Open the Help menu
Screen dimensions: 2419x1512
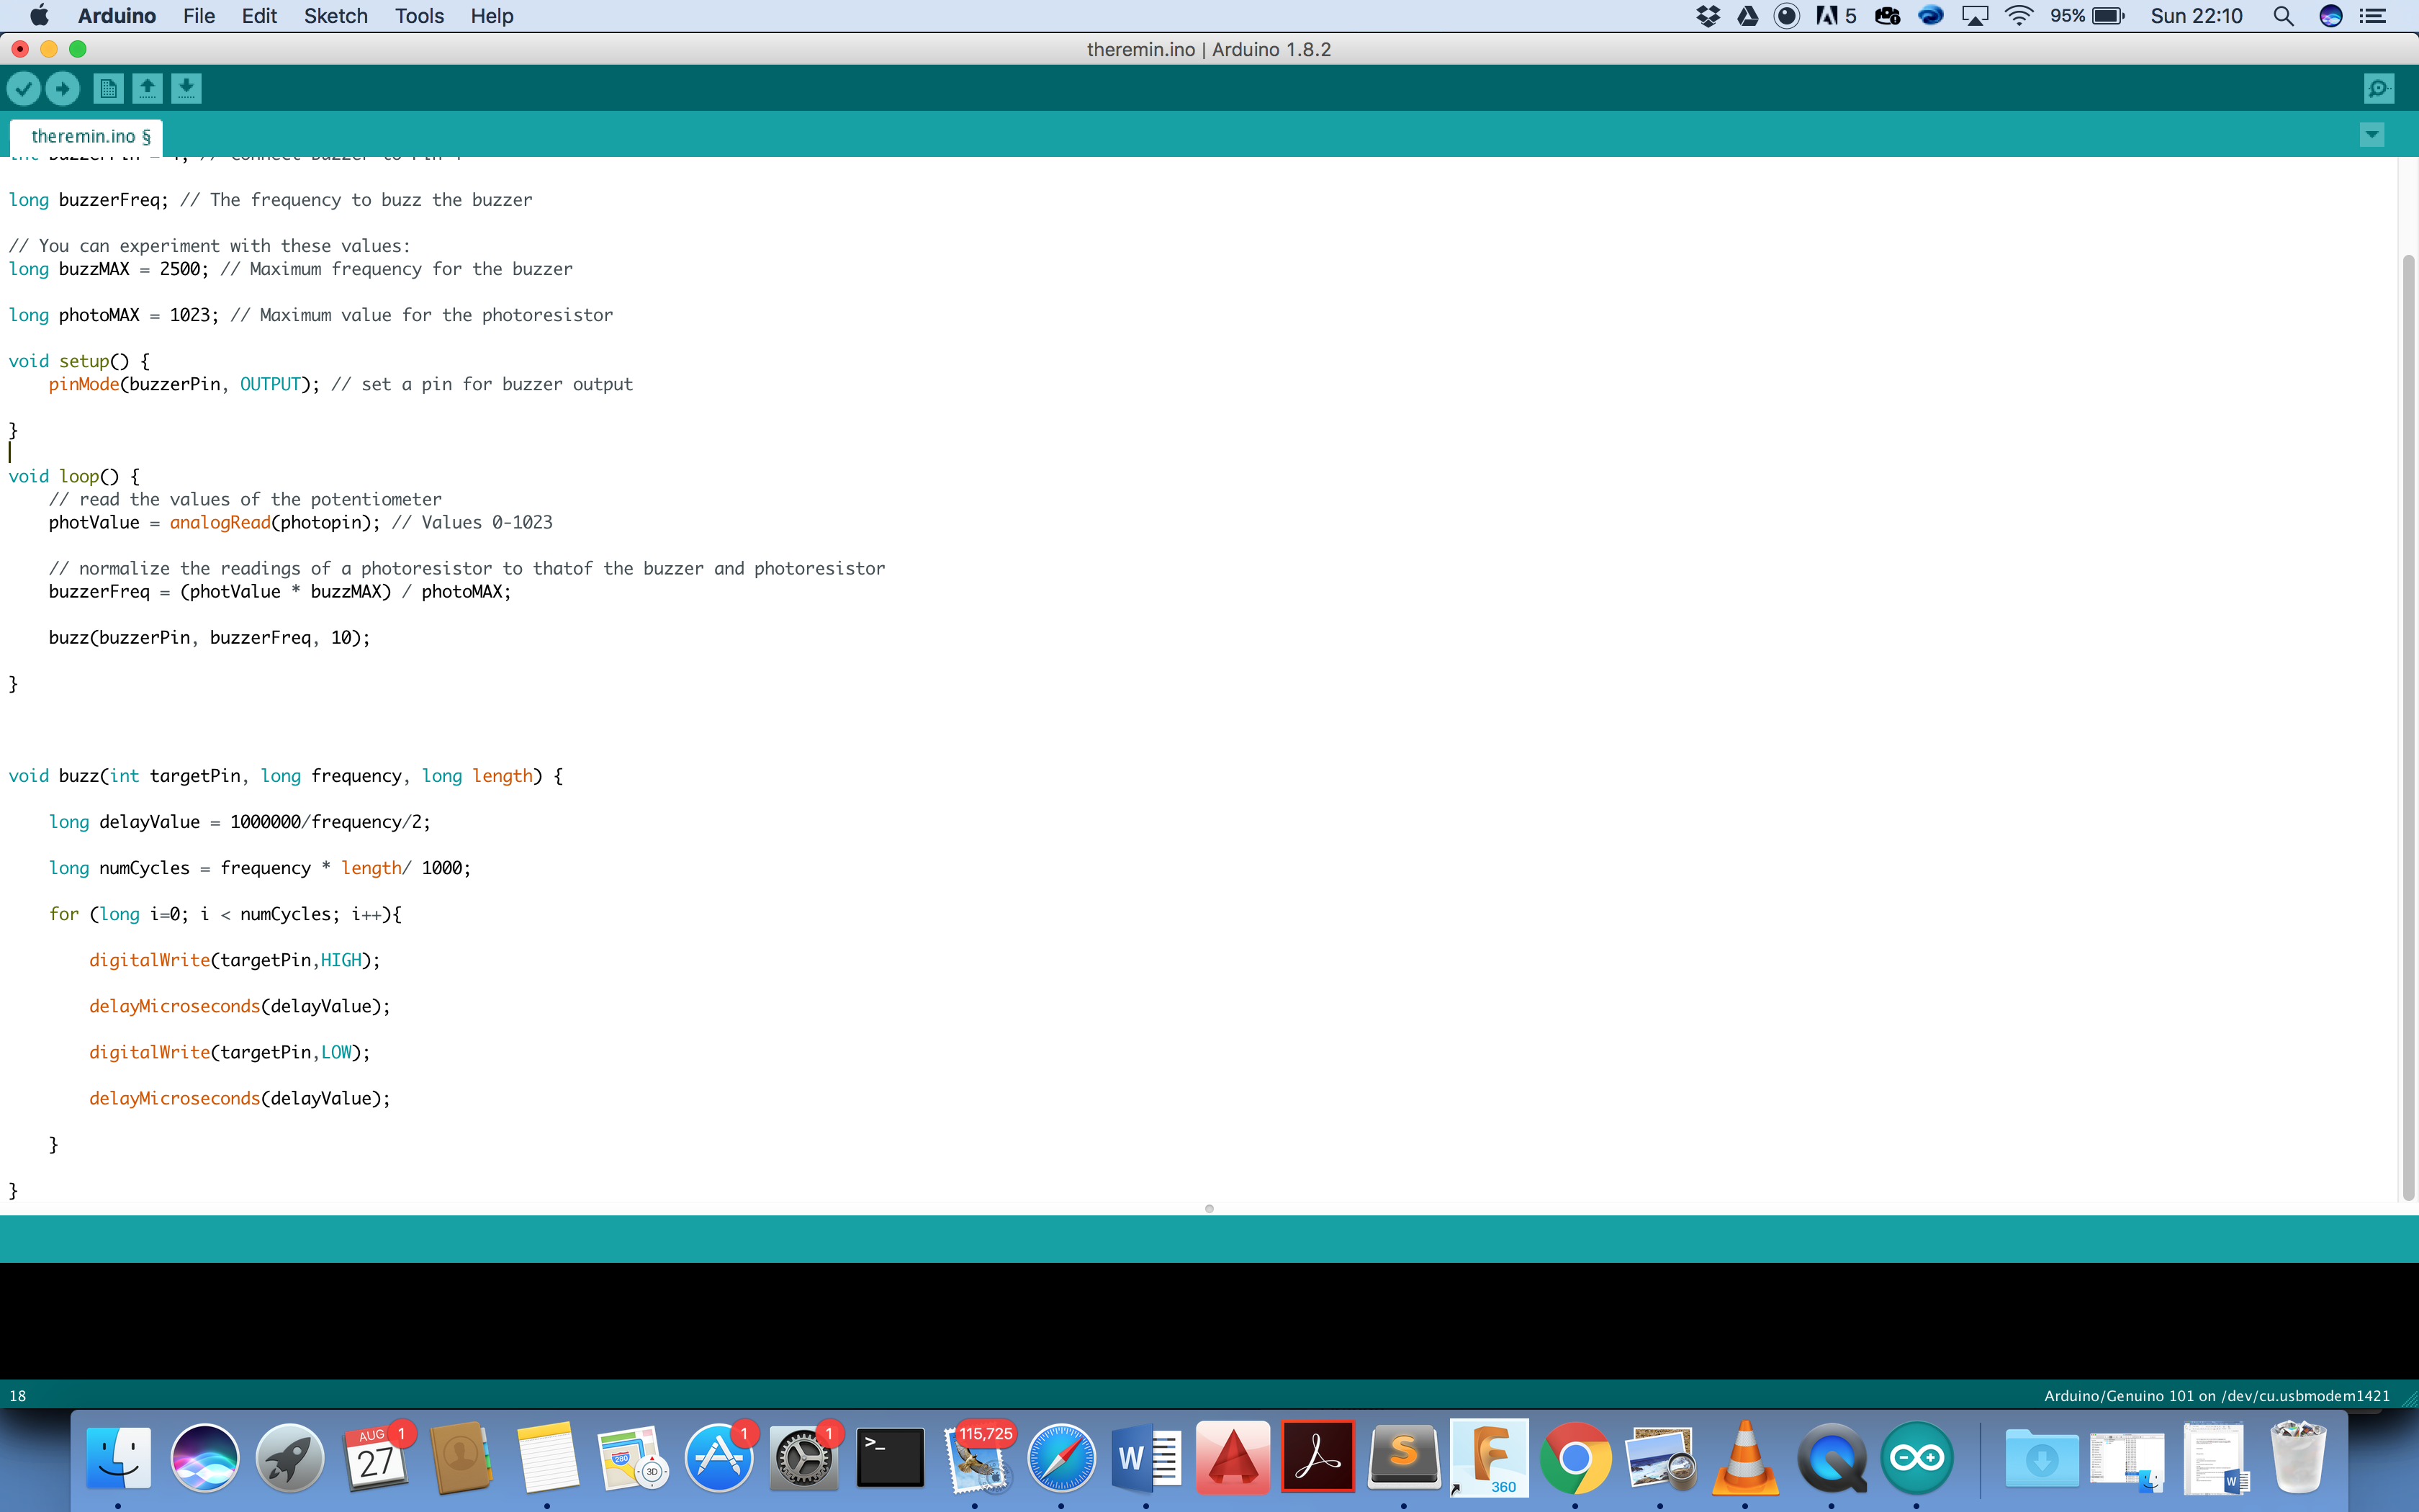point(492,16)
